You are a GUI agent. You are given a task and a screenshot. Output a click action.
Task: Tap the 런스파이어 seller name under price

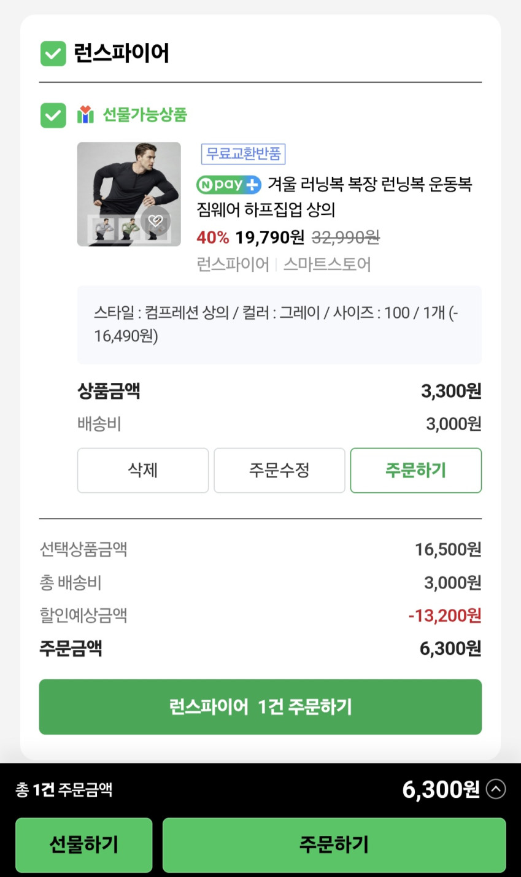click(233, 265)
